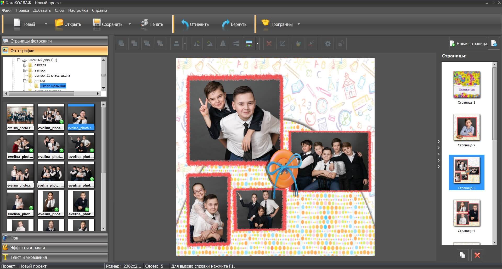
Task: Click the fit-to-page-width icon
Action: pos(249,44)
